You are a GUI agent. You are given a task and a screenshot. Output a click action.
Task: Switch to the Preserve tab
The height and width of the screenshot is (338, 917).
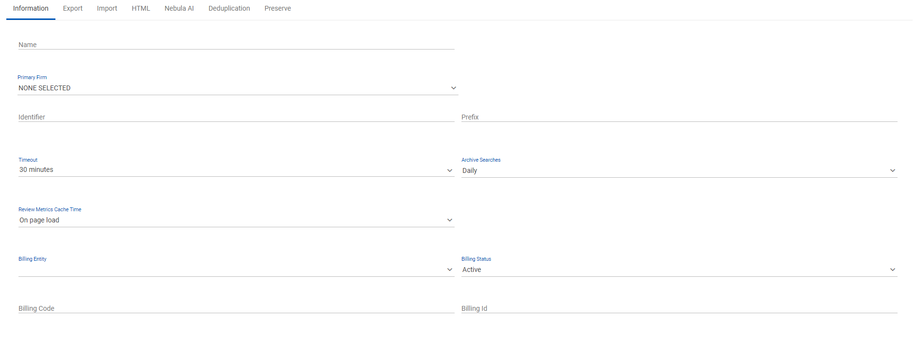pyautogui.click(x=278, y=9)
